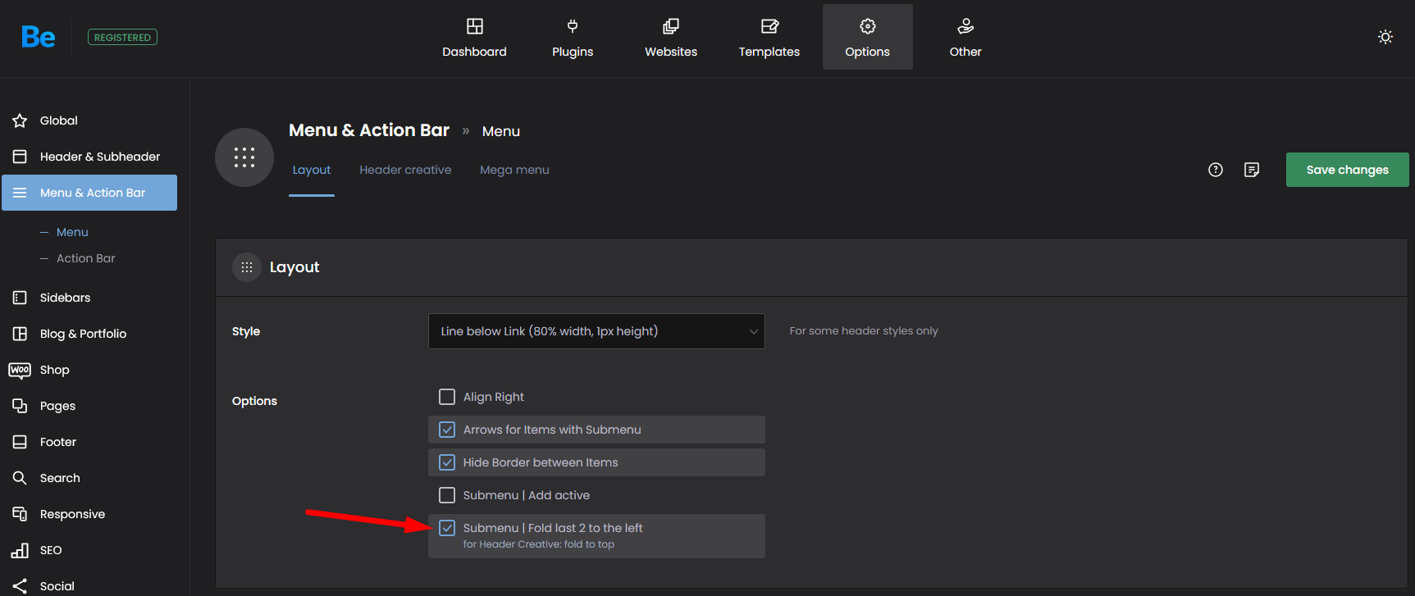
Task: Open the Dashboard icon in the top bar
Action: pos(475,26)
